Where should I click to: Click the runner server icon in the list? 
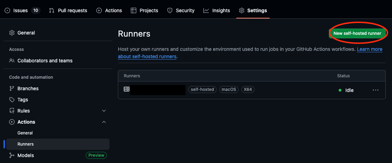click(127, 89)
